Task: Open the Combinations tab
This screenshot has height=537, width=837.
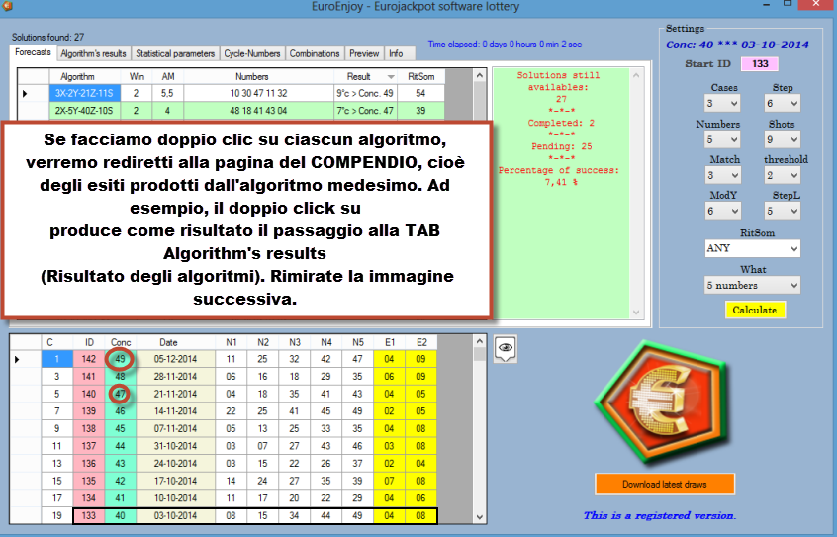Action: (315, 54)
